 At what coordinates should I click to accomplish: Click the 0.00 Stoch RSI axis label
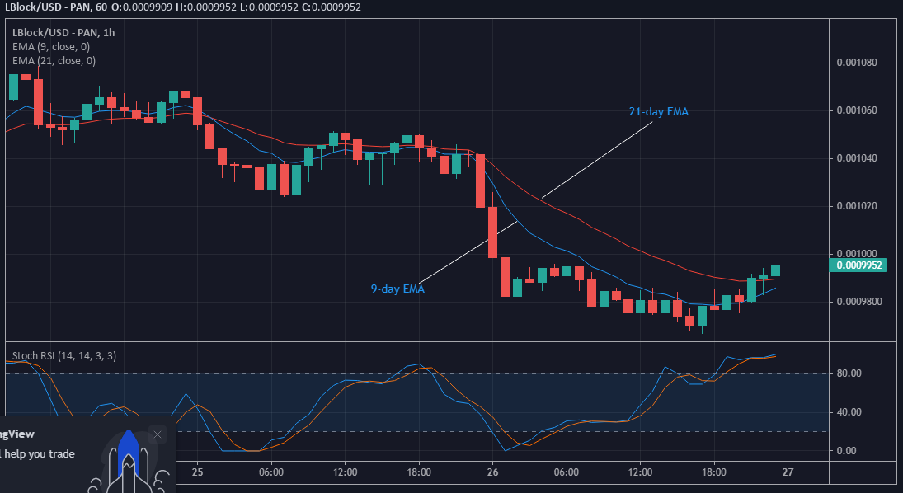847,450
